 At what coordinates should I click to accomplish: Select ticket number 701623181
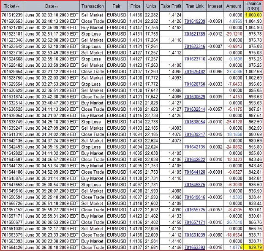coord(12,34)
